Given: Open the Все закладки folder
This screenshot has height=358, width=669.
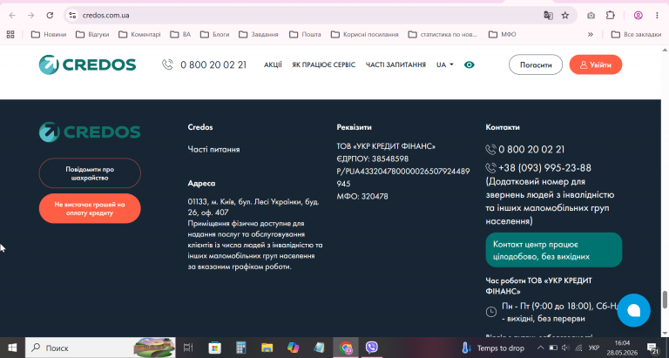Looking at the screenshot, I should coord(636,34).
